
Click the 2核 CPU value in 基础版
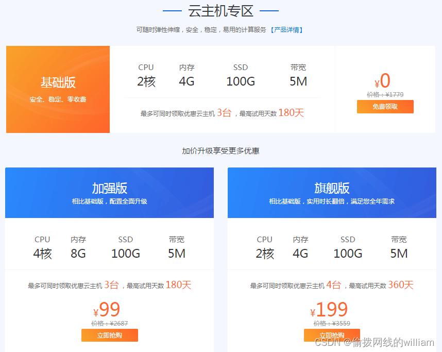coord(146,81)
